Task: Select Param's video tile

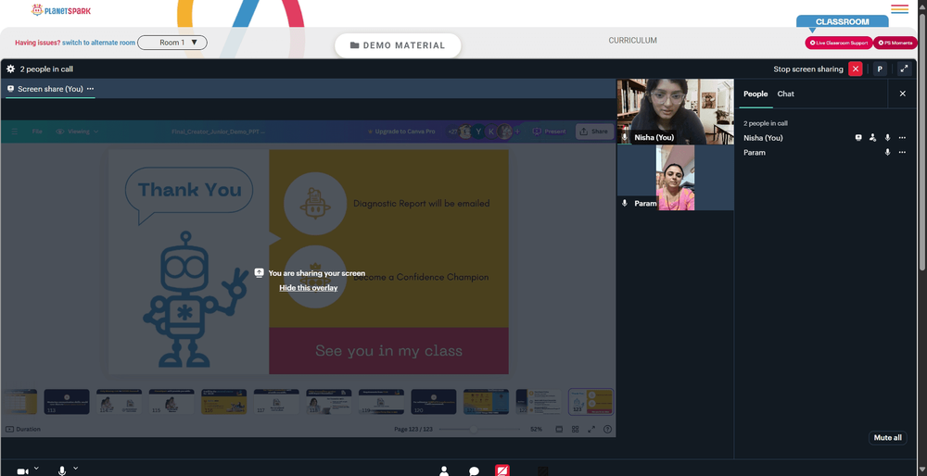Action: pos(675,178)
